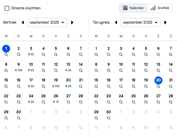Select departure date 26 priced € 72
This screenshot has height=138, width=177.
pos(56,99)
